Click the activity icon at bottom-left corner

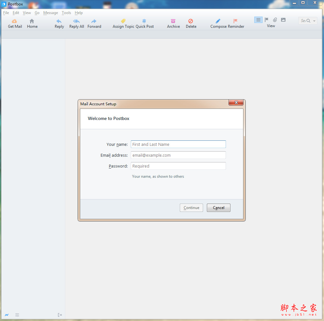pyautogui.click(x=7, y=315)
